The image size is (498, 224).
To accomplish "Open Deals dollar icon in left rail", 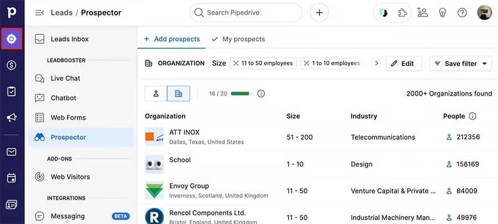I will pyautogui.click(x=12, y=65).
